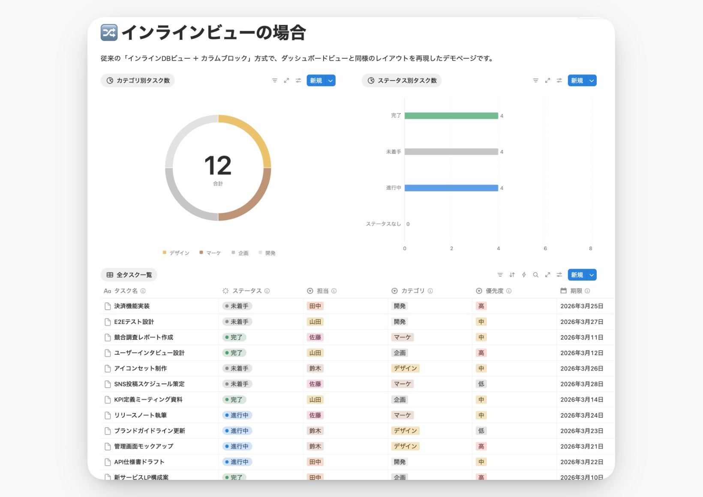Click the 優先度 column header in the table
The image size is (703, 497).
tap(494, 290)
